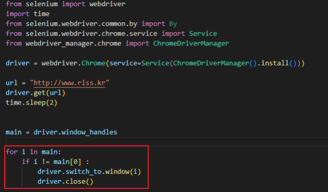This screenshot has height=192, width=328.
Task: Click 'webdriver' in the first import line
Action: [x=107, y=4]
